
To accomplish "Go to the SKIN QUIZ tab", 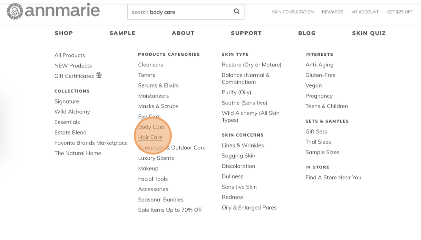I will pyautogui.click(x=369, y=33).
